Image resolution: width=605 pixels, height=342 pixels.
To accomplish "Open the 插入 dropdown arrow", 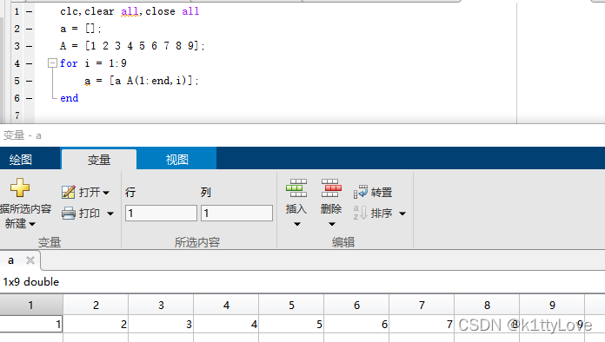I will [x=296, y=224].
